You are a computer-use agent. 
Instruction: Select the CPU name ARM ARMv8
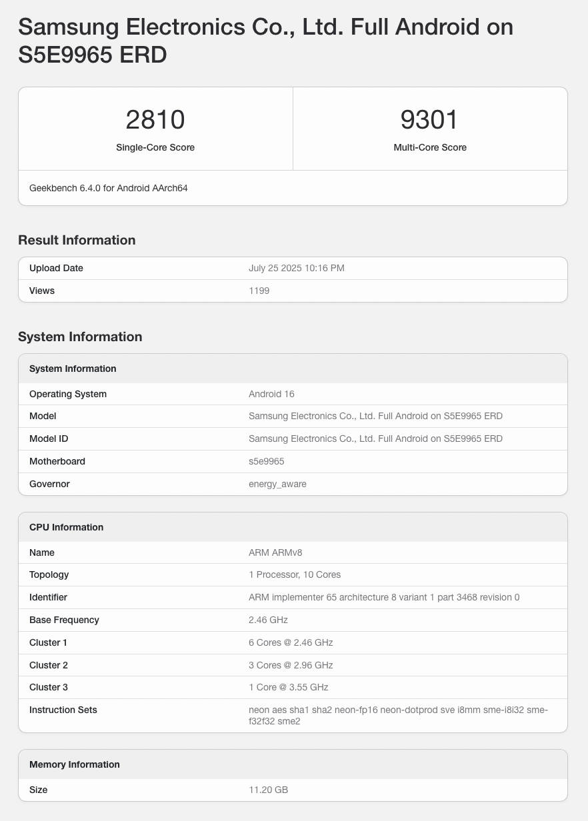(275, 552)
